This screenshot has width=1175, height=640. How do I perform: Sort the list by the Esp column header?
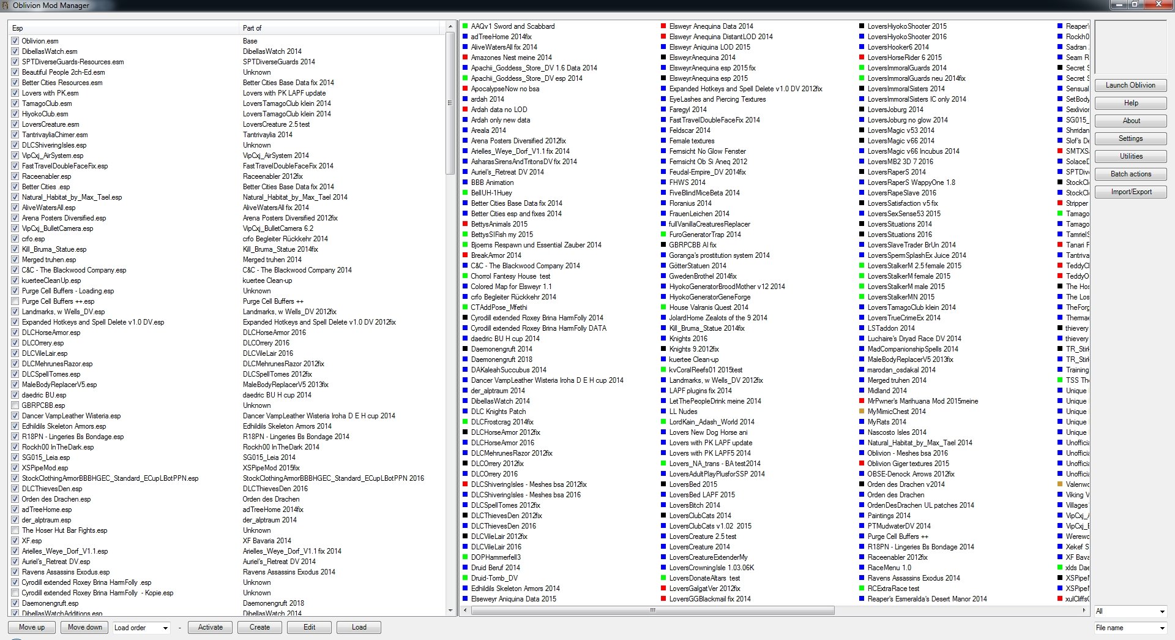[124, 28]
